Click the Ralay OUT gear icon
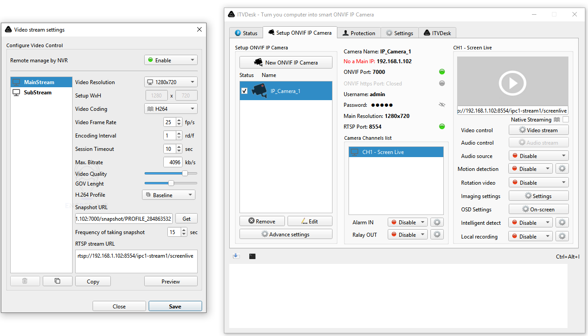 coord(437,235)
